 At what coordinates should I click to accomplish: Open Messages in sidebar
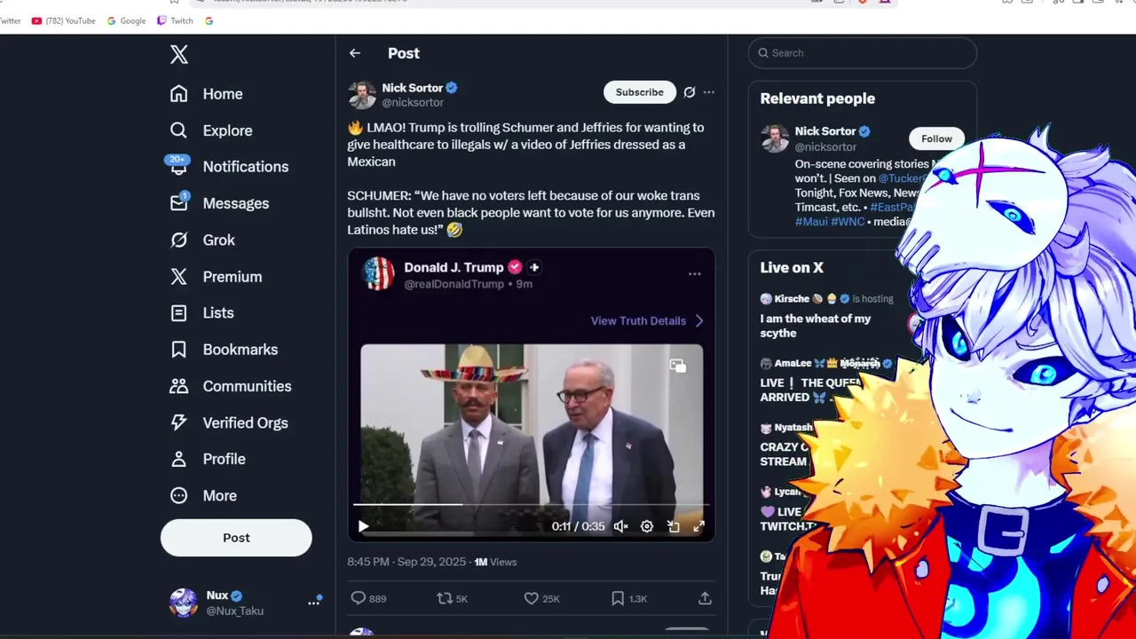pos(219,203)
